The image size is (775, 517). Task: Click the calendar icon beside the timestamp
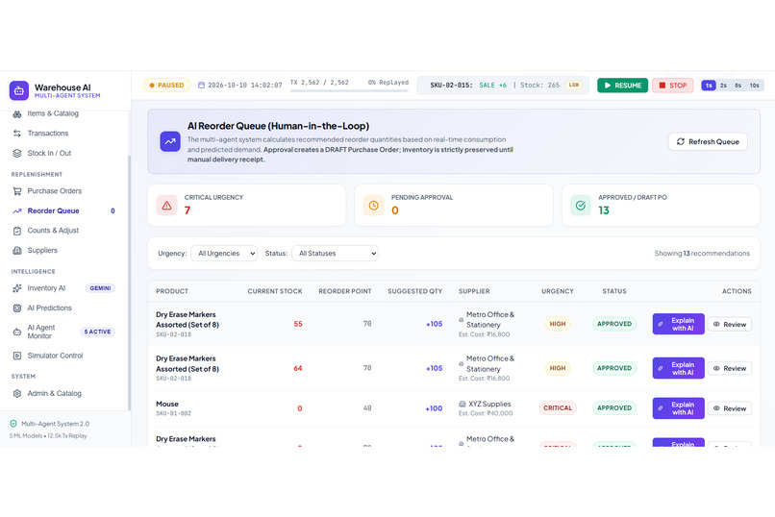point(201,86)
